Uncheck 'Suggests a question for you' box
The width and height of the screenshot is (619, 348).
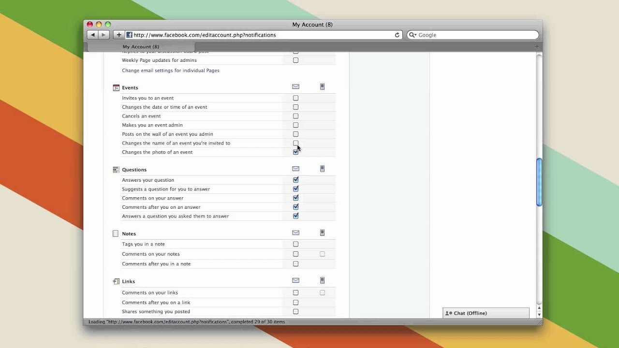295,189
